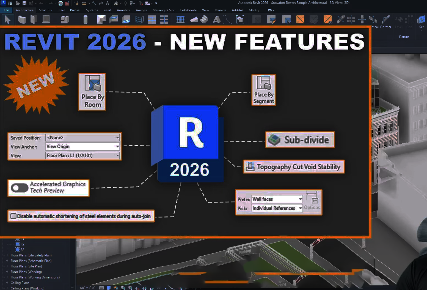The image size is (427, 290).
Task: Select the Railing tool
Action: [x=180, y=20]
